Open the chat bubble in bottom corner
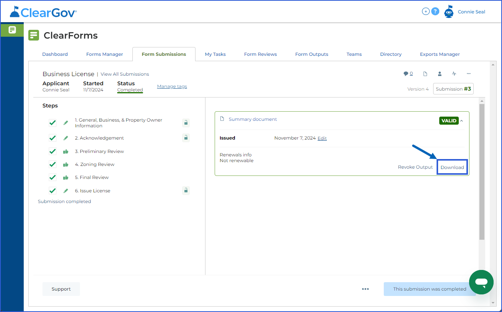Viewport: 502px width, 312px height. pos(481,282)
